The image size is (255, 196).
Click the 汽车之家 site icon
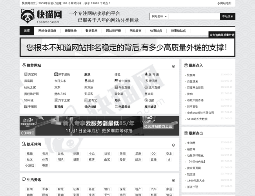56,100
